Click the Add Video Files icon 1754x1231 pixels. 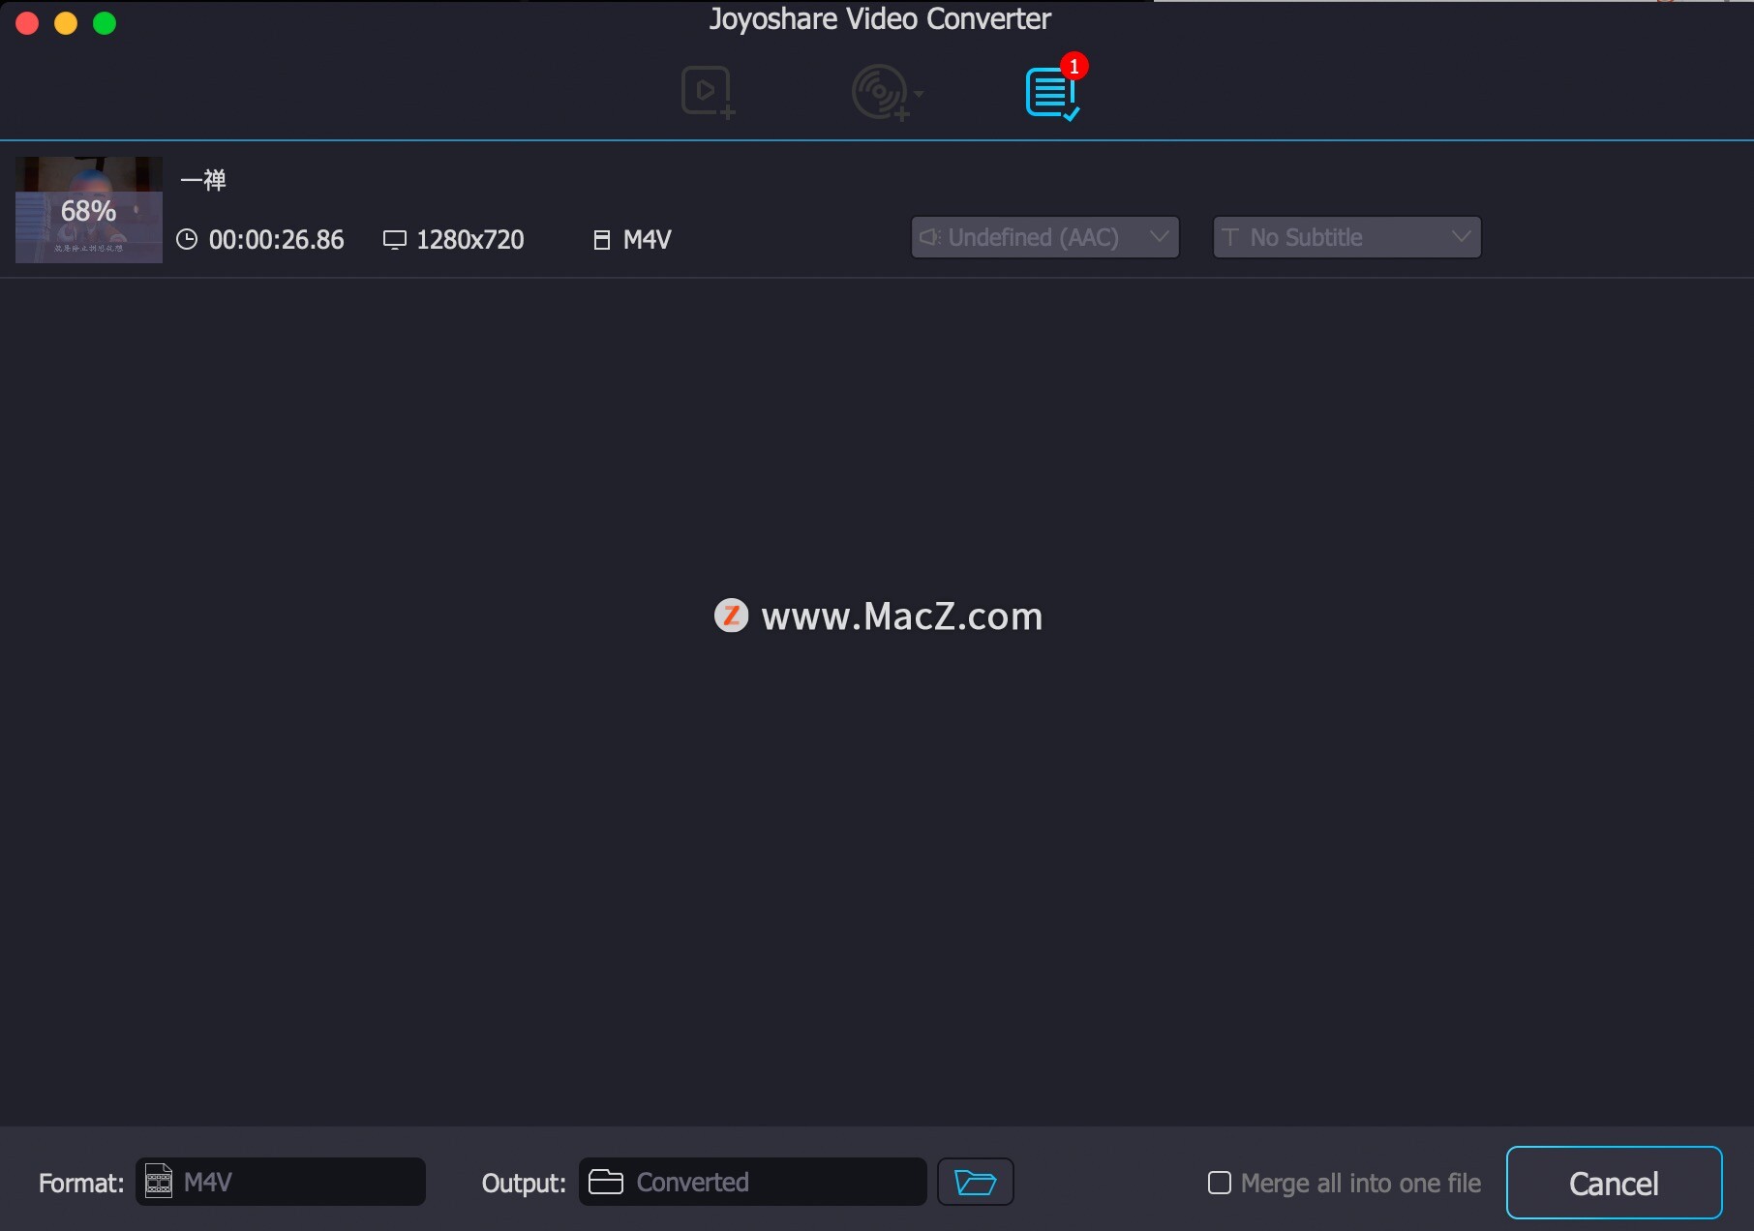point(708,93)
